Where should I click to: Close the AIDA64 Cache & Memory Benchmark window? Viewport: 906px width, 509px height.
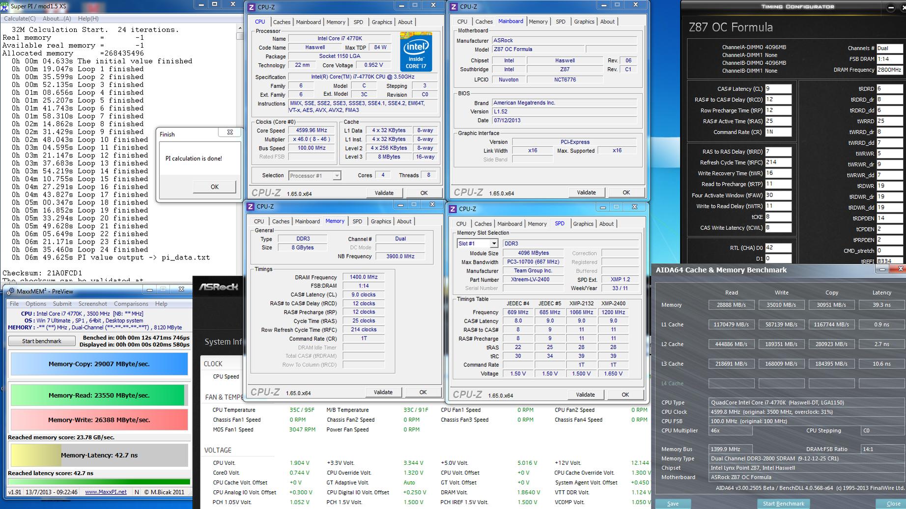tap(900, 269)
